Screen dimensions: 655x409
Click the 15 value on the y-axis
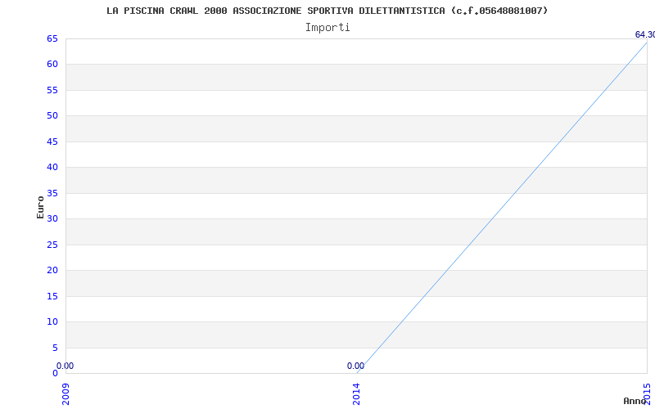[x=52, y=296]
